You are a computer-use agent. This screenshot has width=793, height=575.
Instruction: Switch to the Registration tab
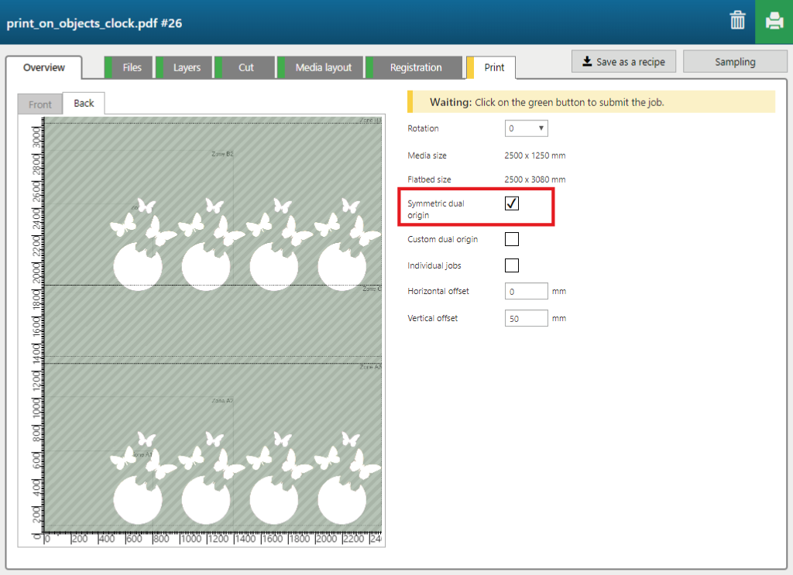[x=416, y=67]
